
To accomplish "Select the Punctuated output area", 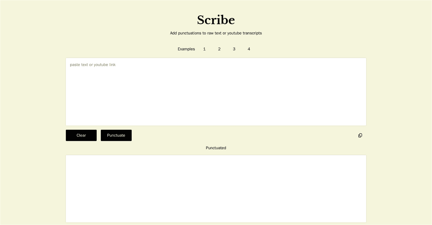I will (x=215, y=189).
